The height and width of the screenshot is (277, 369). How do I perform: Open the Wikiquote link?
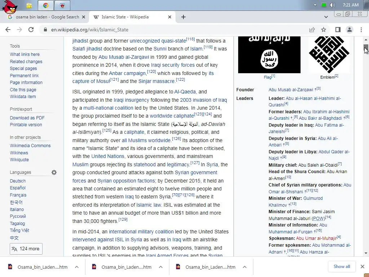coord(19,160)
